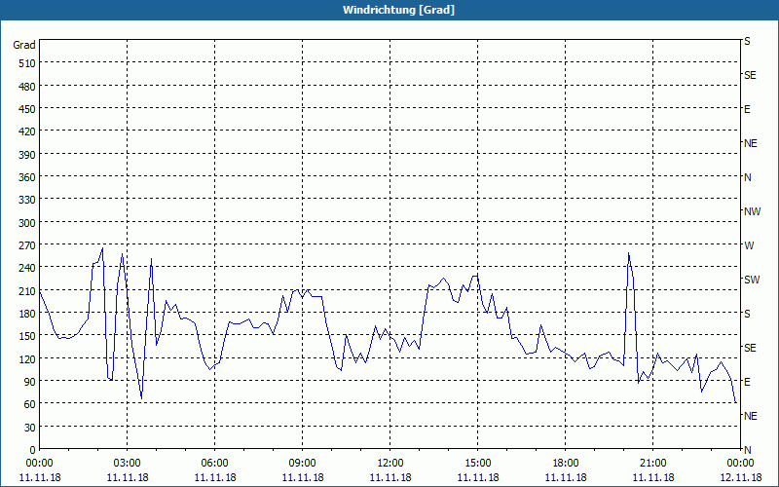Click the 12:00 time axis label
This screenshot has width=779, height=487.
coord(389,463)
